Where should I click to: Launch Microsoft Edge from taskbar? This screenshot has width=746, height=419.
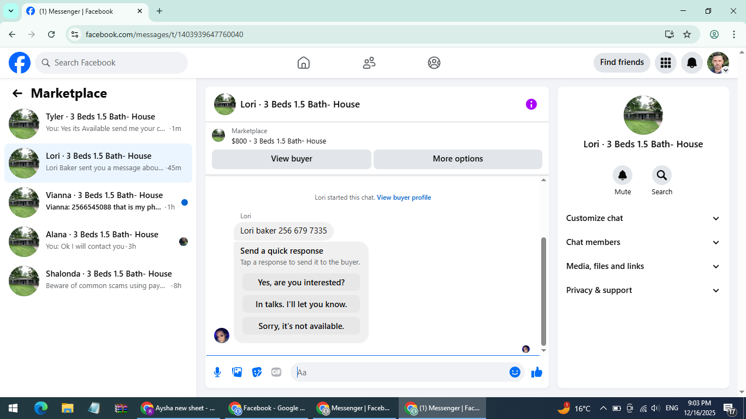pyautogui.click(x=41, y=408)
